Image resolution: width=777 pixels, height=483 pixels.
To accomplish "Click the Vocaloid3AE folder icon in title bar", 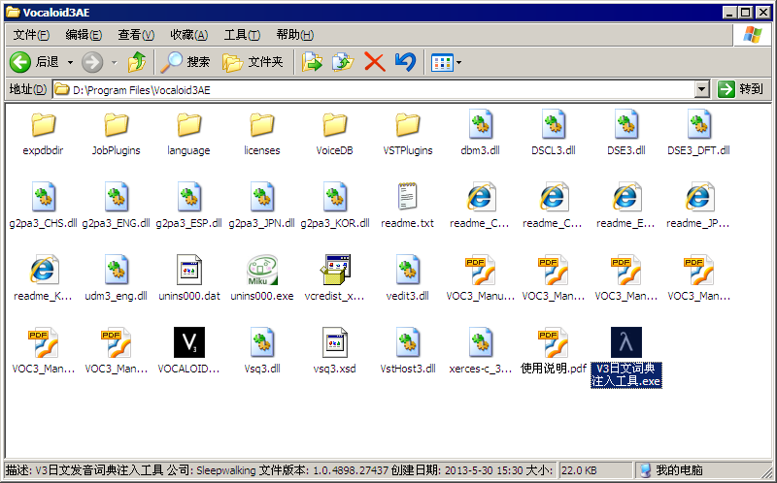I will click(13, 12).
